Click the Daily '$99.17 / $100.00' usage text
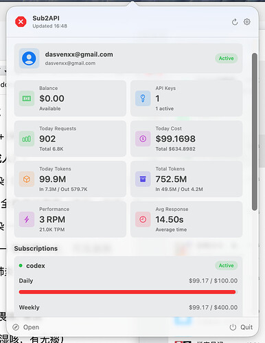 point(214,280)
